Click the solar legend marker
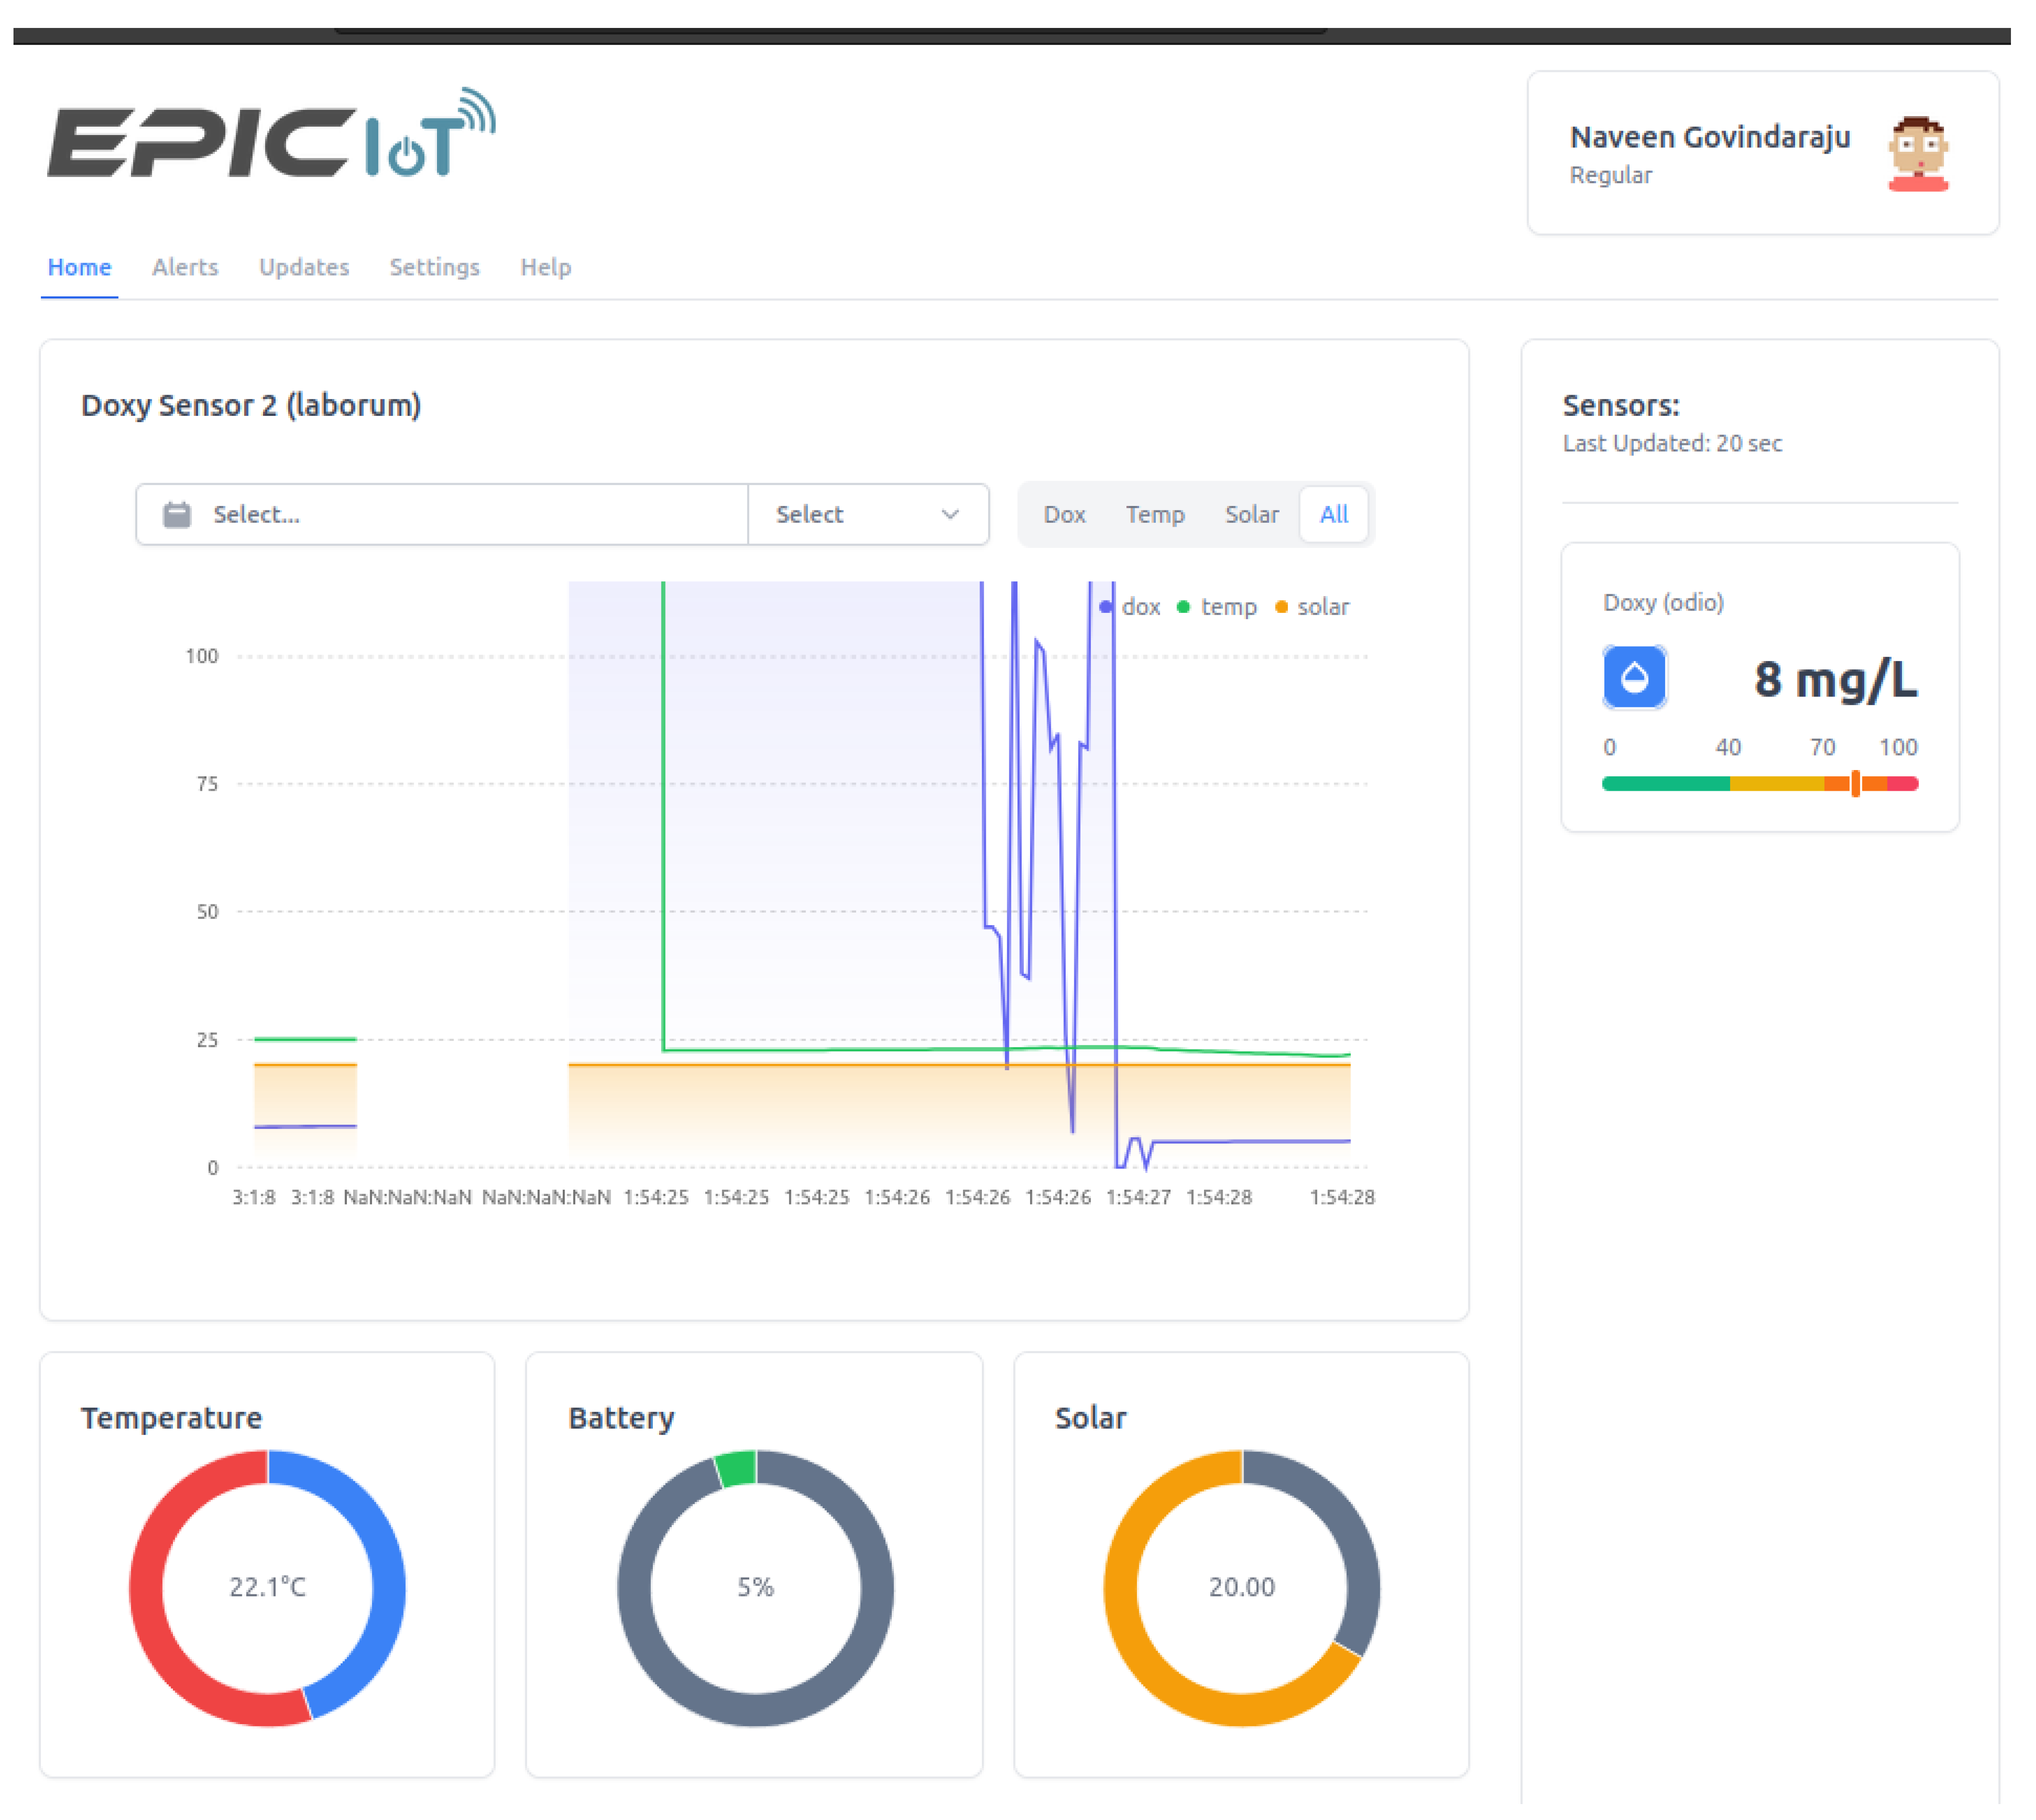Screen dimensions: 2036x1820 click(1281, 607)
